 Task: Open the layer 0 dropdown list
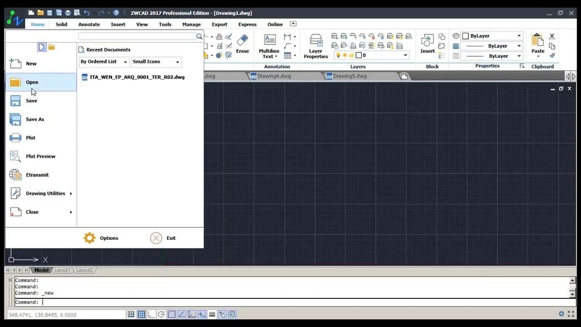372,56
